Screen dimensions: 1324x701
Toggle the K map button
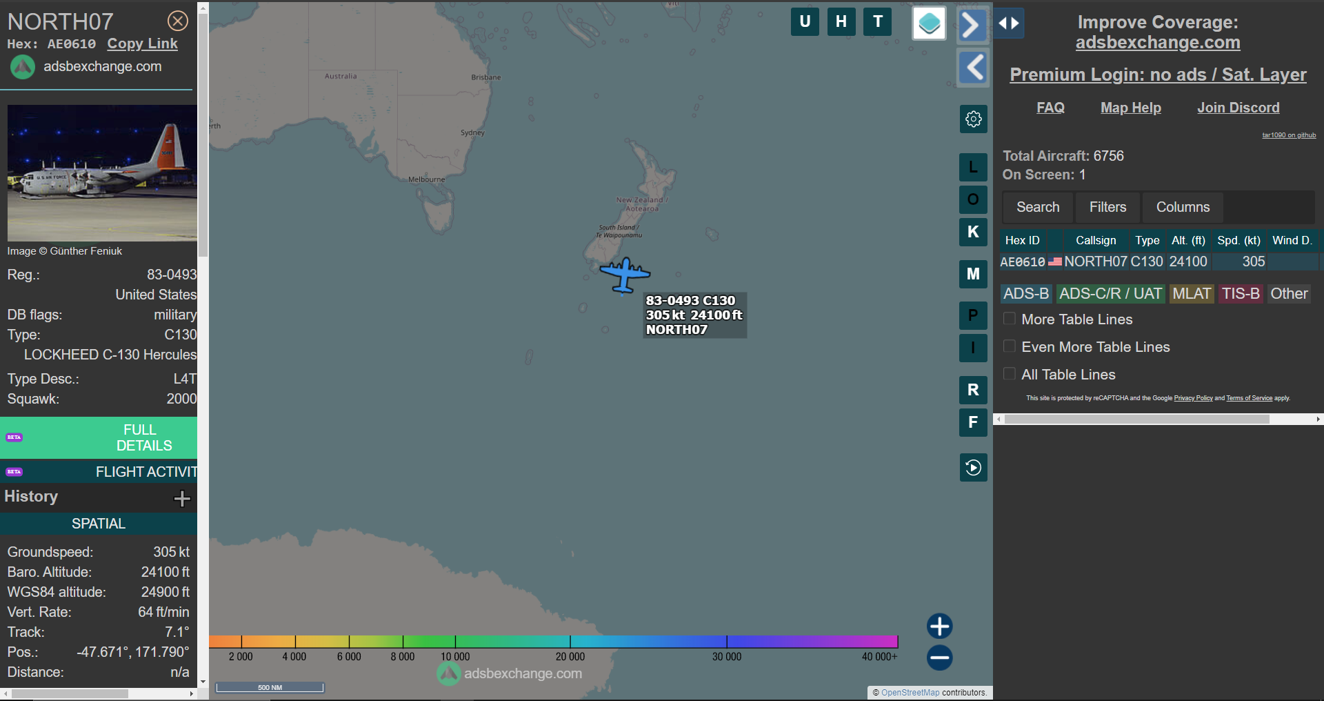974,232
